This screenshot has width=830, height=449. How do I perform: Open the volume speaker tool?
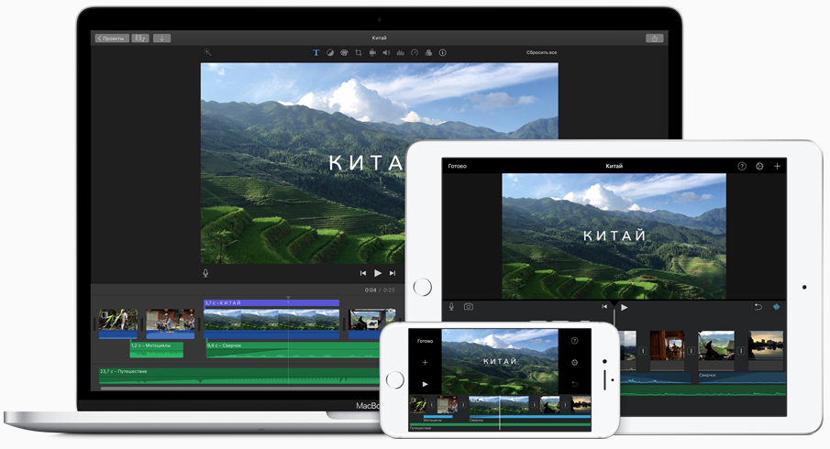tap(386, 52)
